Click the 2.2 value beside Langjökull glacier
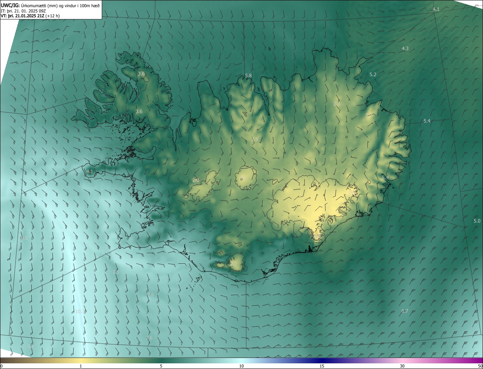This screenshot has width=483, height=369. tap(196, 180)
